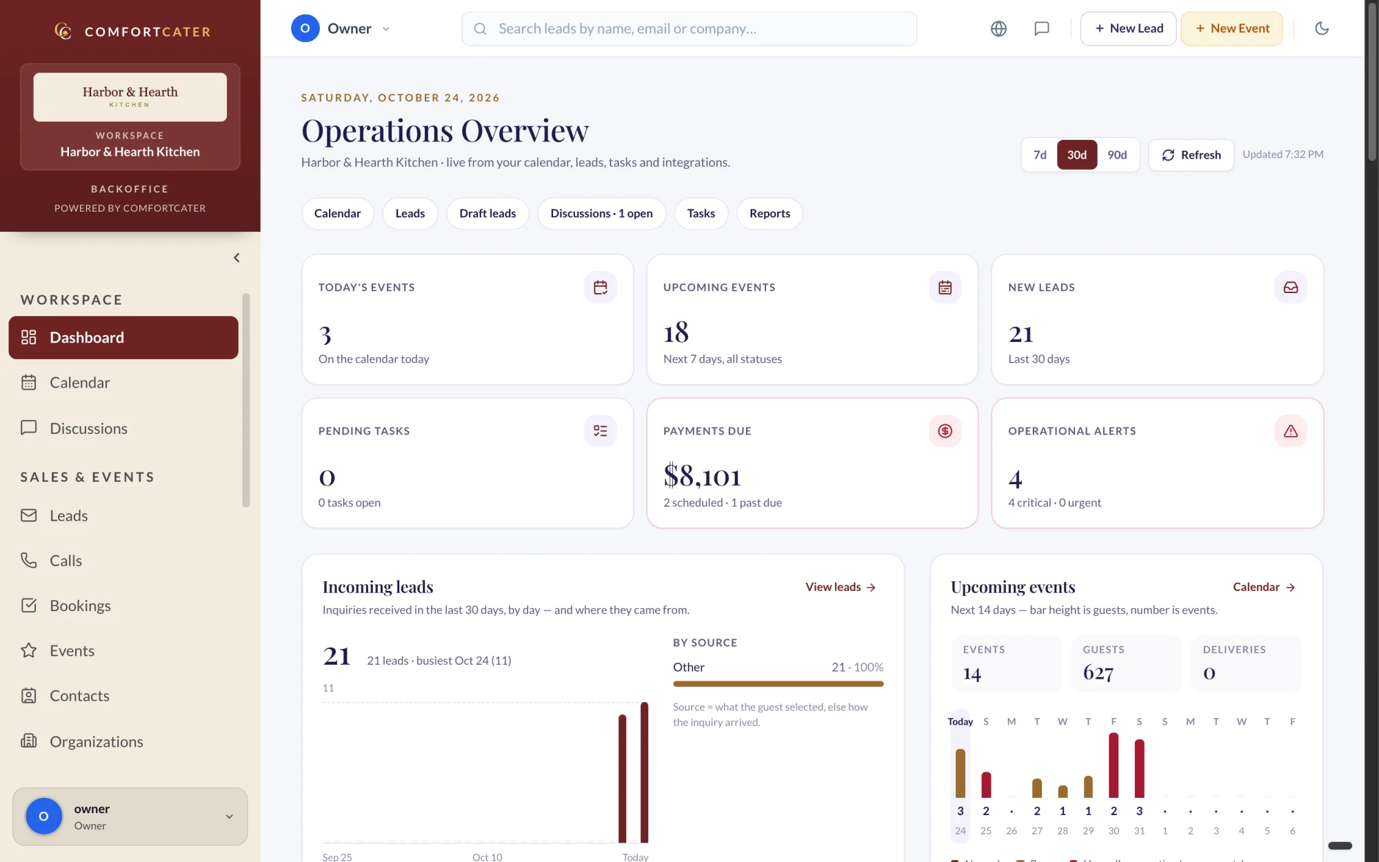The width and height of the screenshot is (1379, 862).
Task: Click the Other source progress bar
Action: 778,684
